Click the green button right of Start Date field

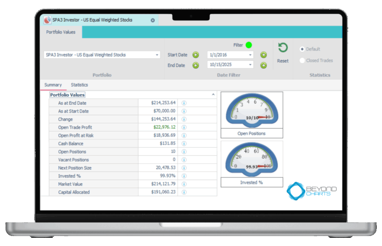pos(263,55)
